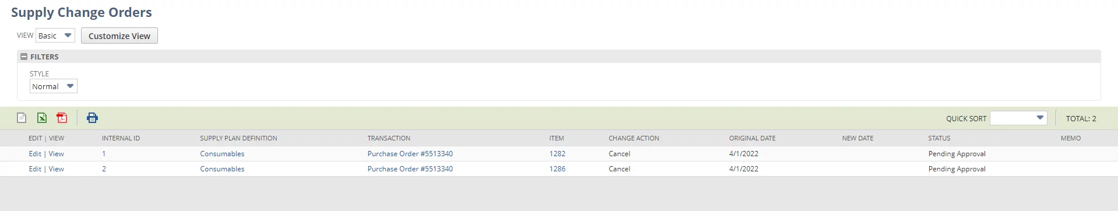Open item 1282 link
This screenshot has width=1118, height=211.
click(x=557, y=154)
